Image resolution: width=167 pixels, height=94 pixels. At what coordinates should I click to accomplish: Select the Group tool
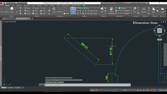pos(135,10)
